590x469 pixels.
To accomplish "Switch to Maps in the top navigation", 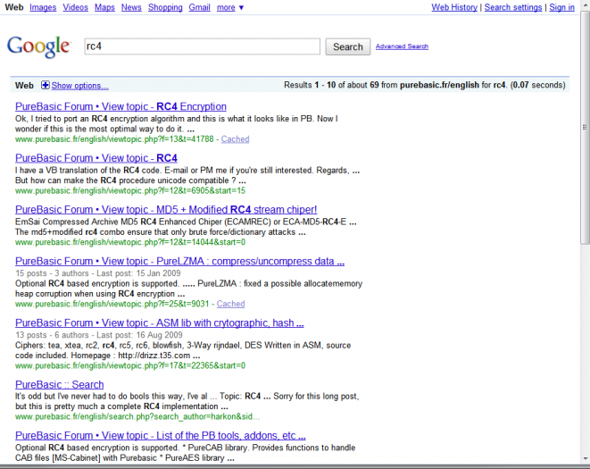I will [104, 7].
